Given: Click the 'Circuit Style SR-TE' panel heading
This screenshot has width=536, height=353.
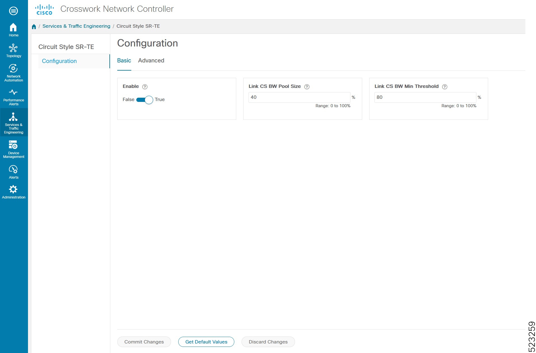Looking at the screenshot, I should pyautogui.click(x=66, y=47).
